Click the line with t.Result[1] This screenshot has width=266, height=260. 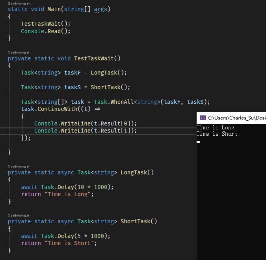pyautogui.click(x=86, y=131)
